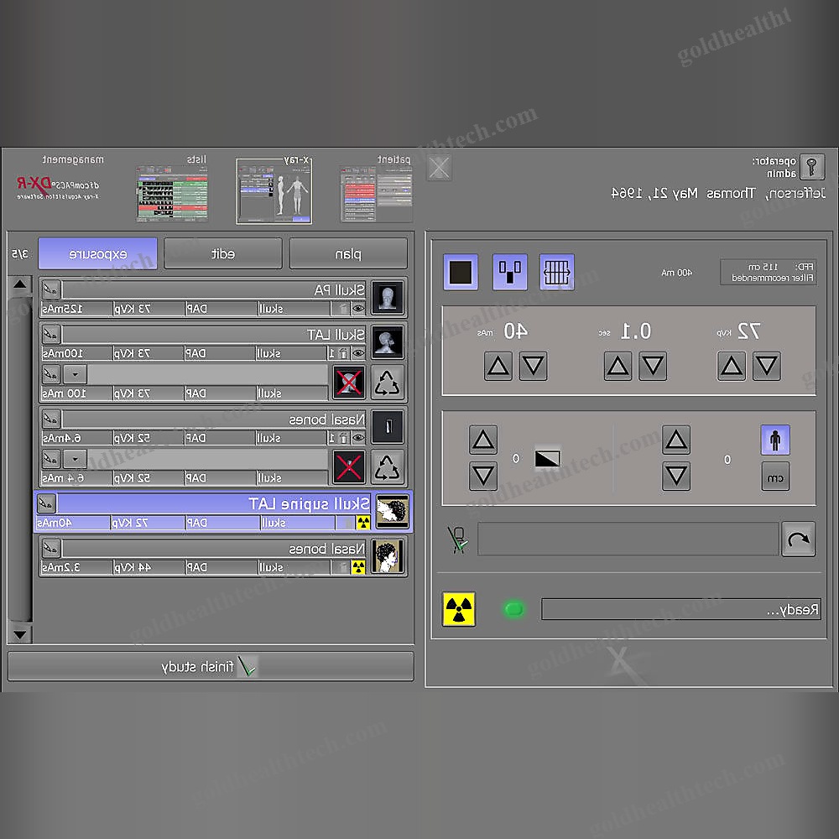The width and height of the screenshot is (839, 839).
Task: Increase sec exposure time with up arrow
Action: (618, 366)
